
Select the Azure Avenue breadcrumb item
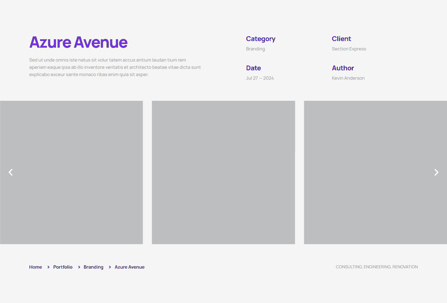[130, 267]
